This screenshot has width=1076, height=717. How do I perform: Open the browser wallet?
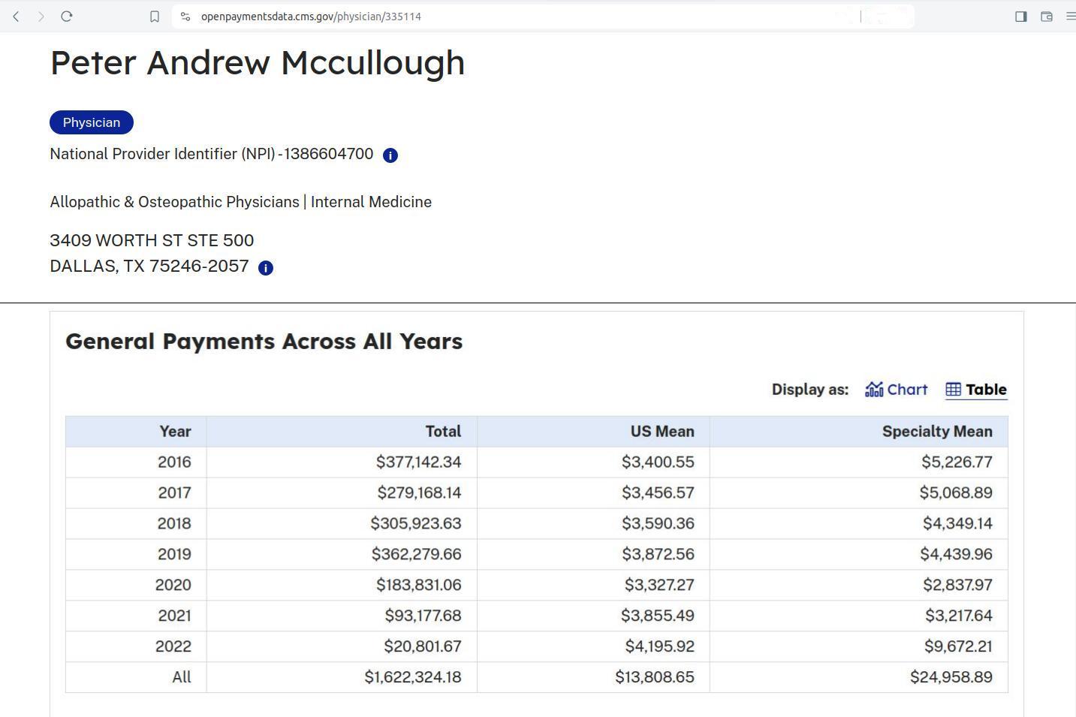coord(1046,17)
